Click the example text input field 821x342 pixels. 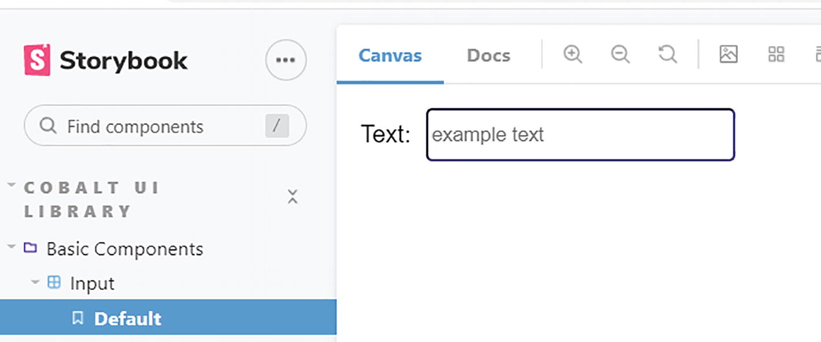580,135
